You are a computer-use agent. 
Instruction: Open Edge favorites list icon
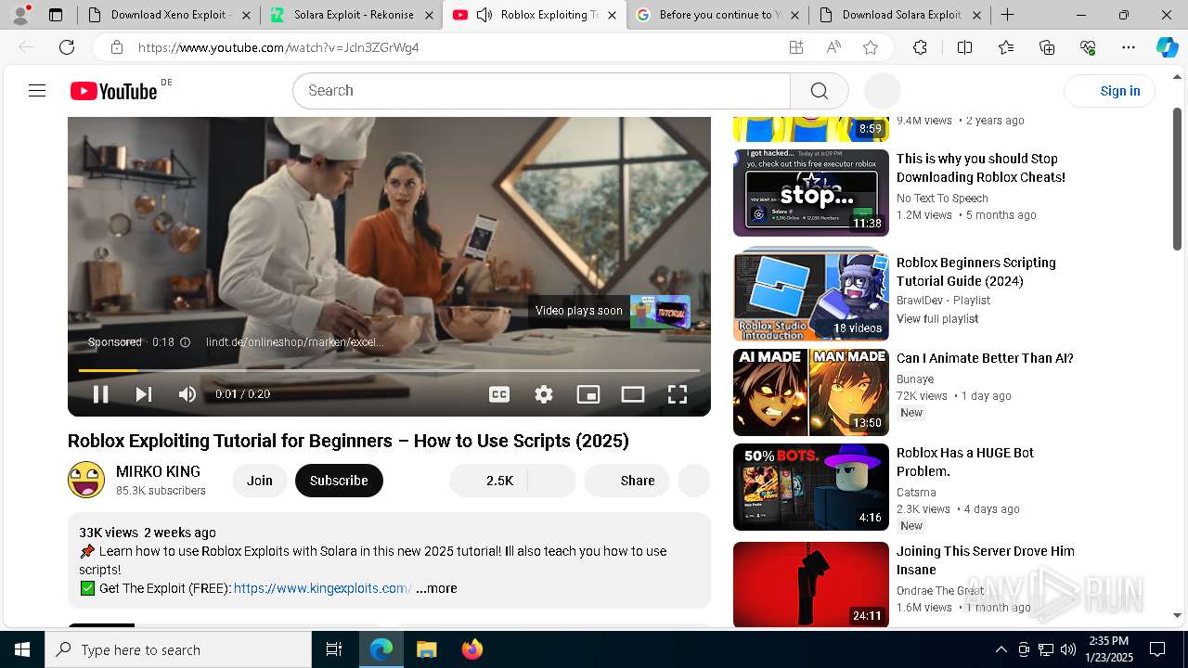[1006, 47]
